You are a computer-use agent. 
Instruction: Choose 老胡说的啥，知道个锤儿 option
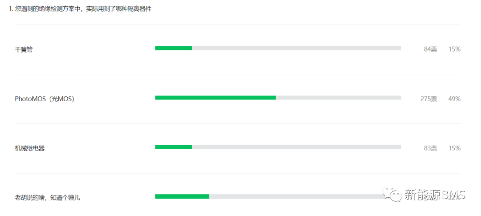[48, 198]
